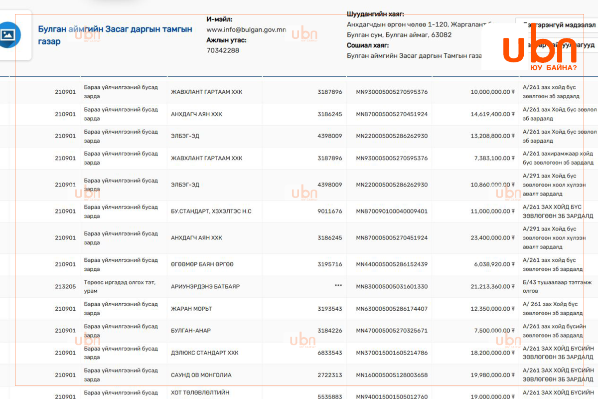The image size is (598, 399).
Task: Click the masked *** registration cell
Action: tap(338, 287)
